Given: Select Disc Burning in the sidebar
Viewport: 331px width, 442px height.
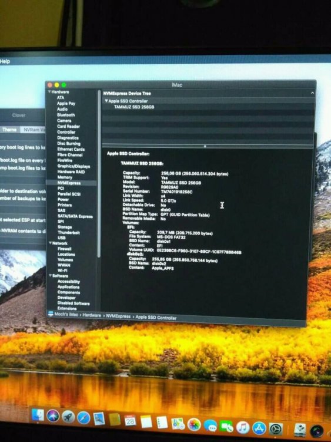Looking at the screenshot, I should (x=69, y=143).
